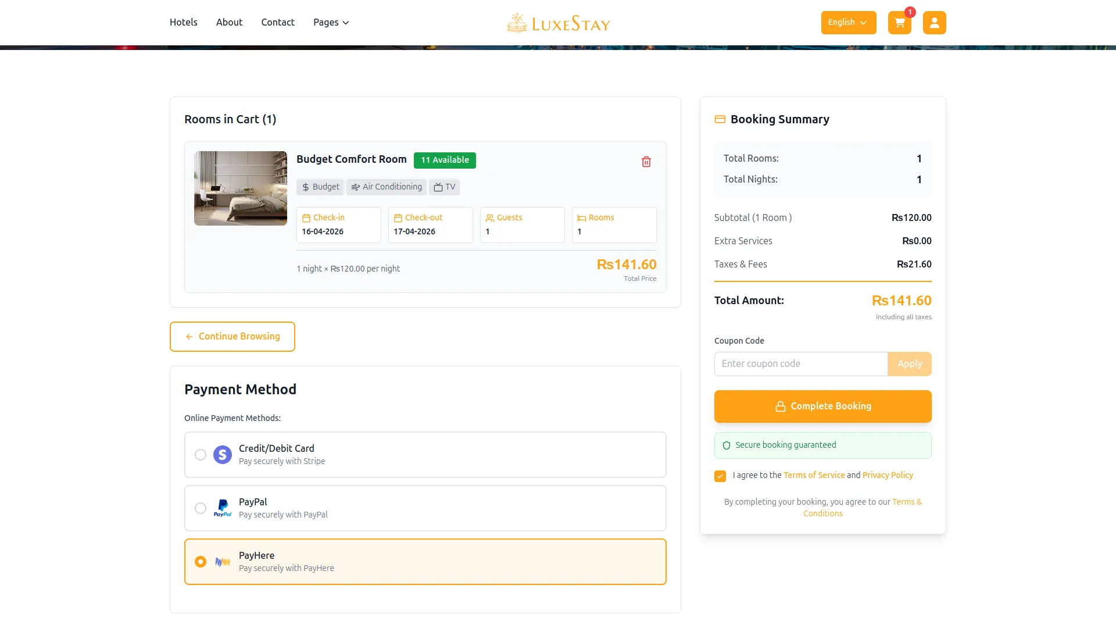
Task: Expand the Pages menu
Action: [331, 23]
